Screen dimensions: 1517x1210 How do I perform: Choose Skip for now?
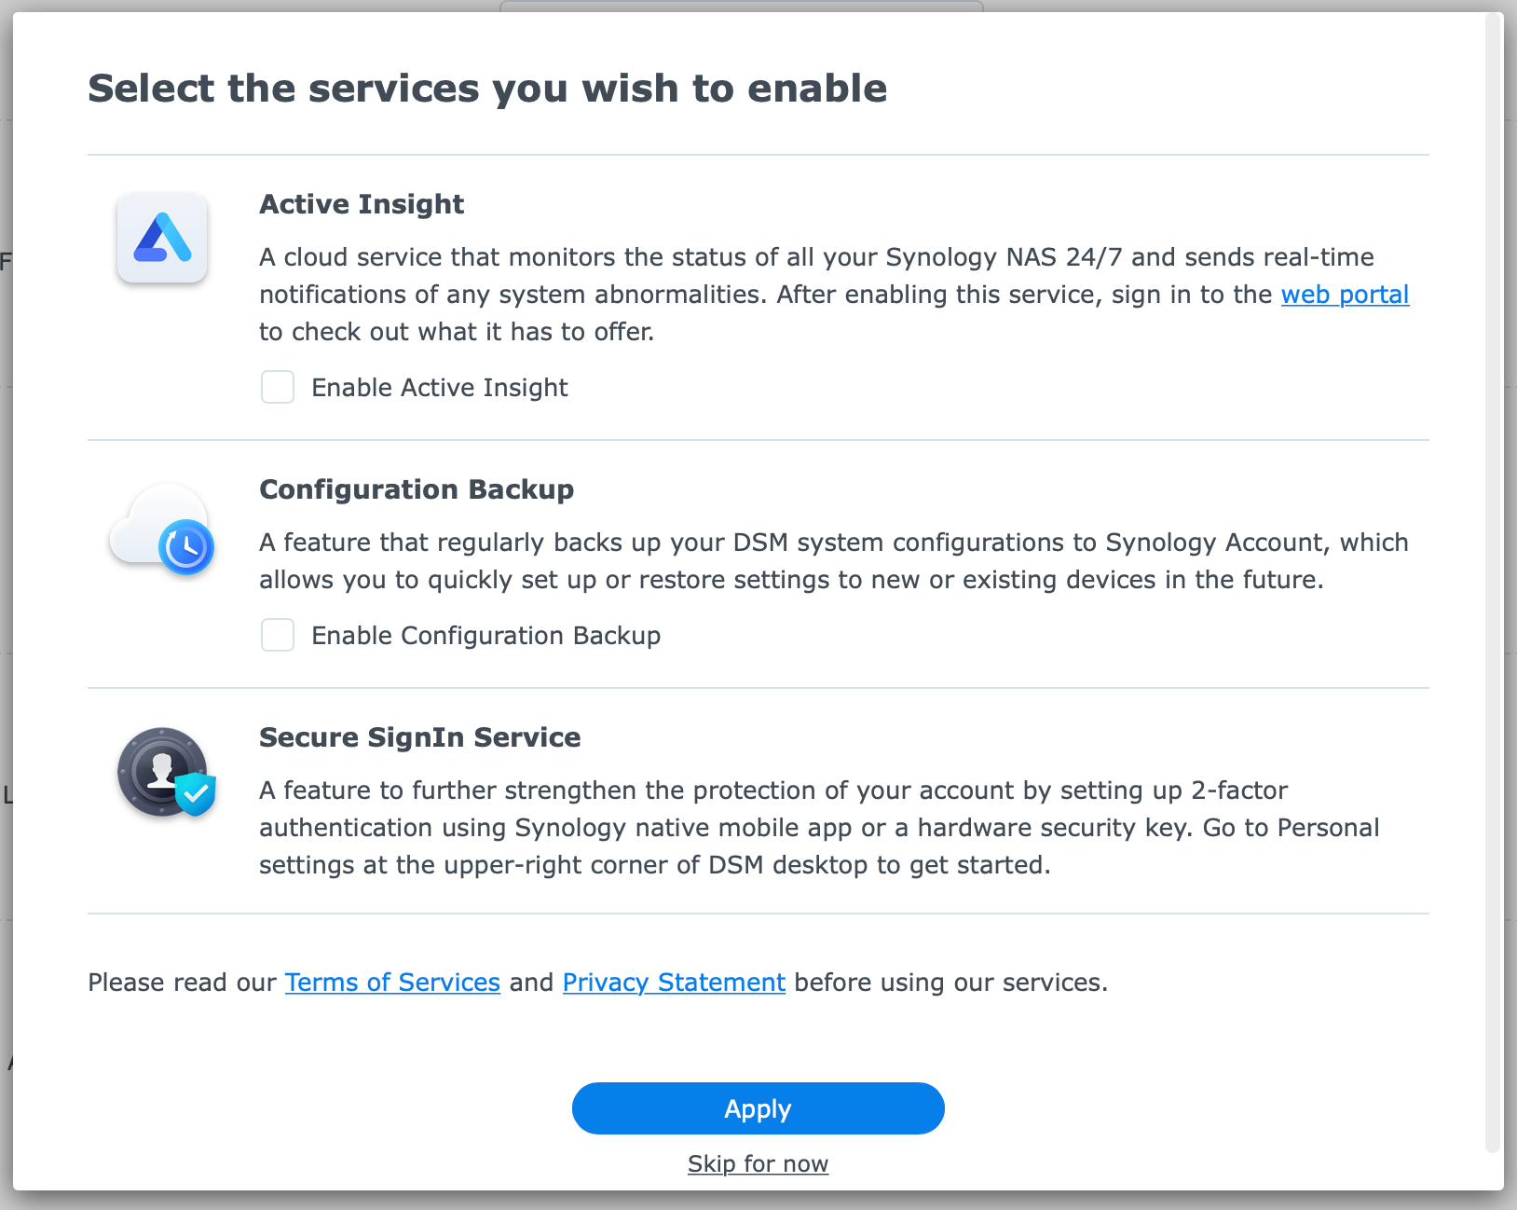tap(758, 1163)
